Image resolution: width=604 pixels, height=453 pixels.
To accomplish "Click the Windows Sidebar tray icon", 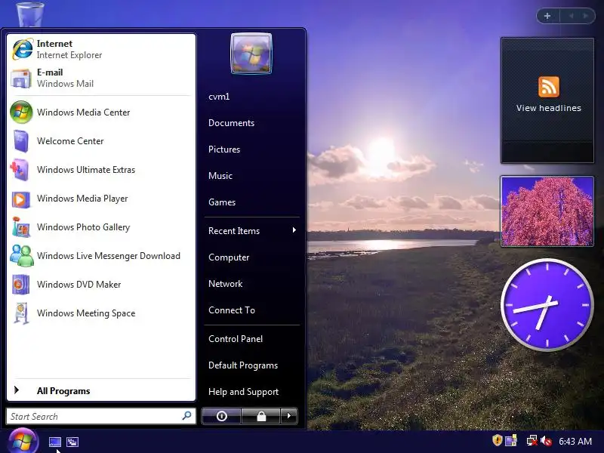I will (x=511, y=441).
